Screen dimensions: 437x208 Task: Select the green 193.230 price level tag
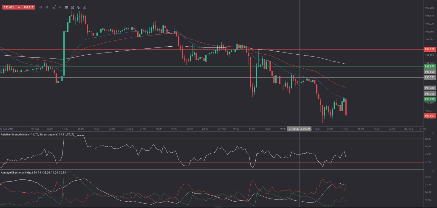coord(430,99)
